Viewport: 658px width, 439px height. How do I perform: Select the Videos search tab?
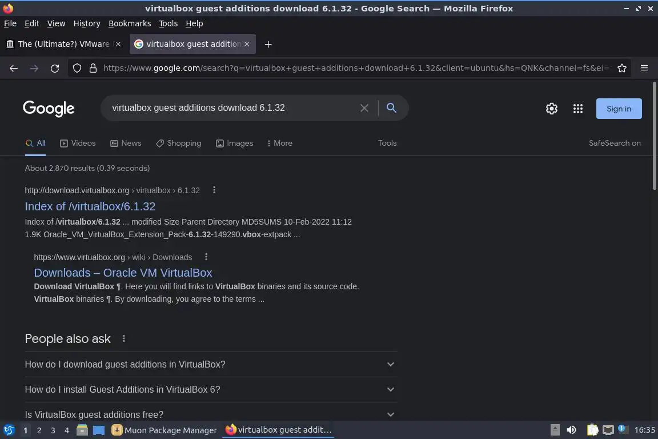tap(78, 143)
